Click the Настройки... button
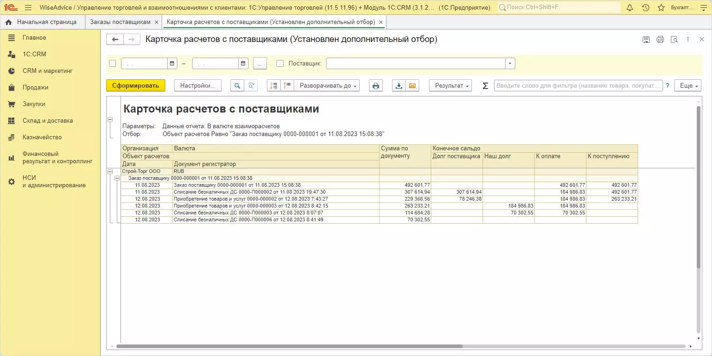The height and width of the screenshot is (356, 712). tap(198, 86)
